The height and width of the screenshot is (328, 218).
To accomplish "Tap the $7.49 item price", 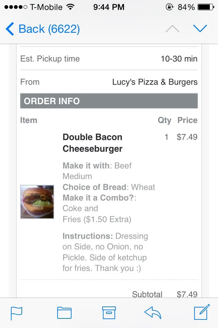I will (x=187, y=137).
